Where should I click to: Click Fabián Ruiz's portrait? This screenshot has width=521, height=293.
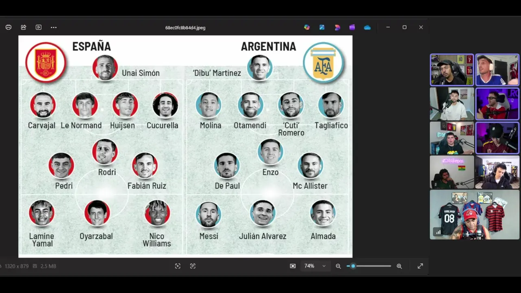(x=145, y=165)
